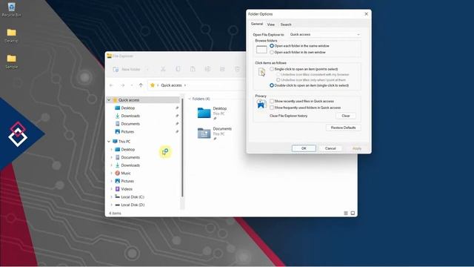Image resolution: width=474 pixels, height=267 pixels.
Task: Click the New folder button in File Explorer
Action: [127, 69]
